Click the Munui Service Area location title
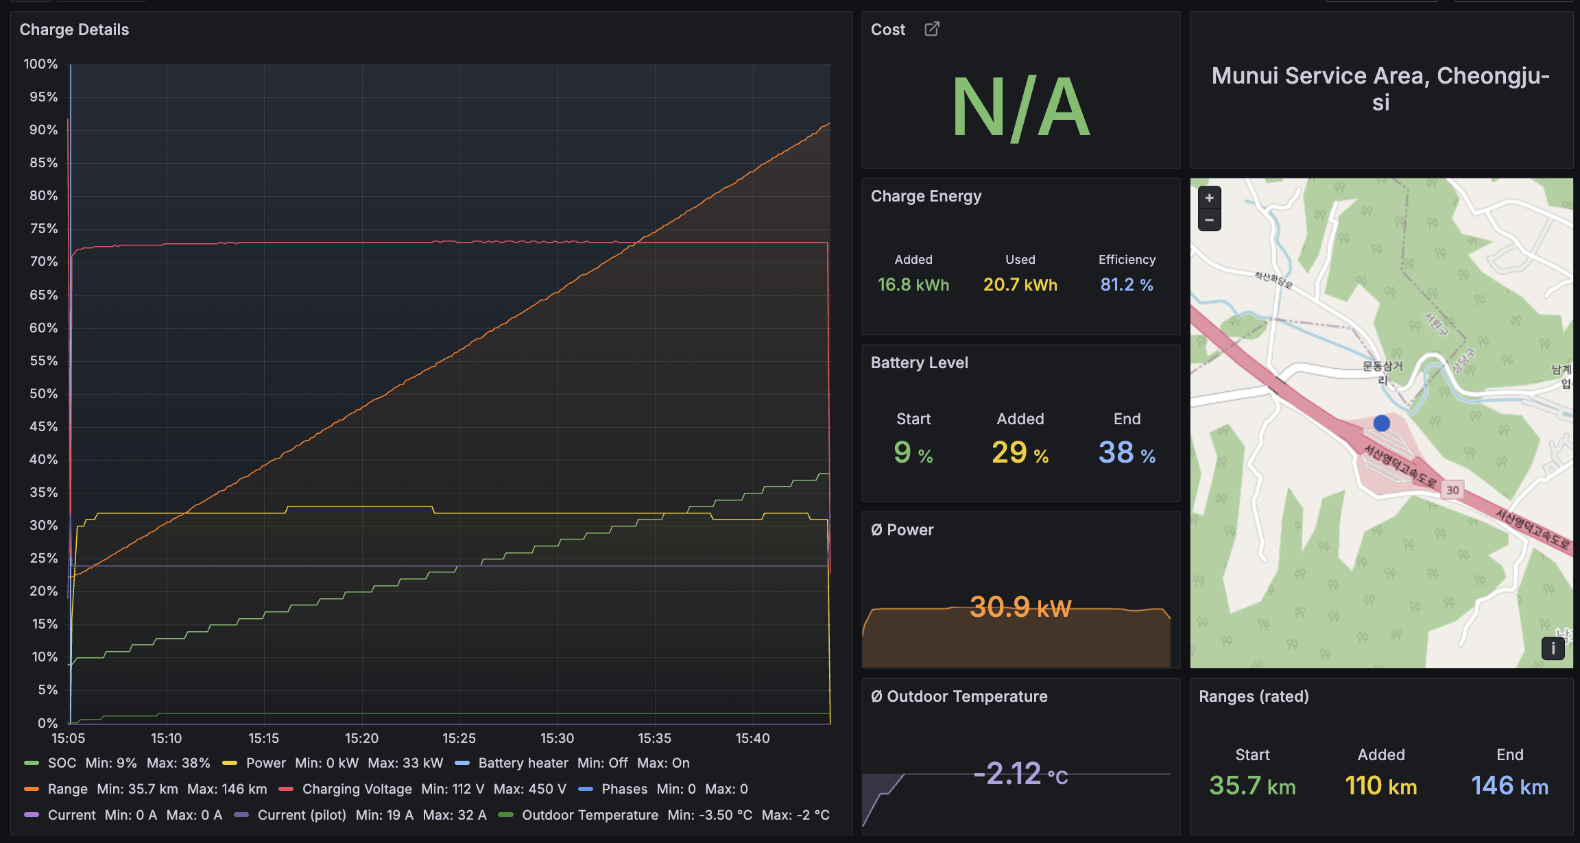This screenshot has width=1580, height=843. point(1380,88)
